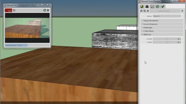Open the yellow chart tab in Scene Manager

[x=152, y=6]
